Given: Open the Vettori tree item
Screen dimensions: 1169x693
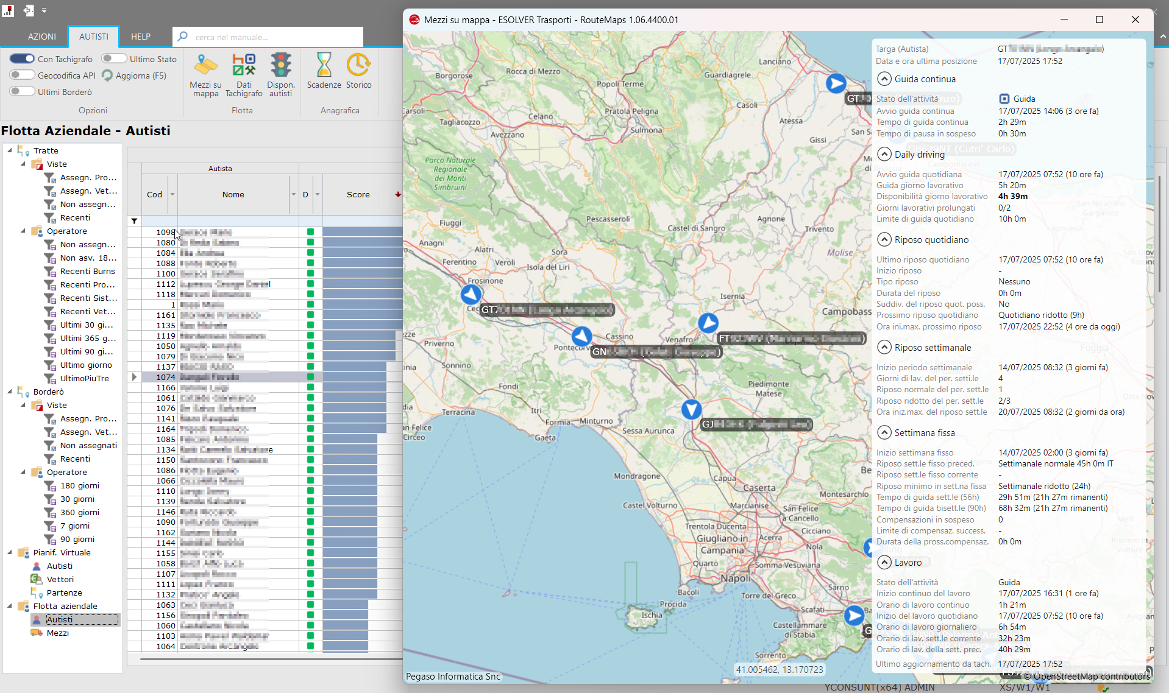Looking at the screenshot, I should (60, 580).
